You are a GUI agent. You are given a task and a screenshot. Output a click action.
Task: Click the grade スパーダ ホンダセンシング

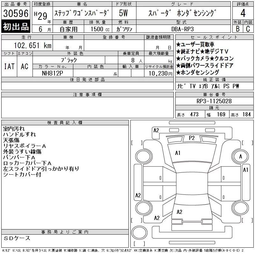coord(182,13)
